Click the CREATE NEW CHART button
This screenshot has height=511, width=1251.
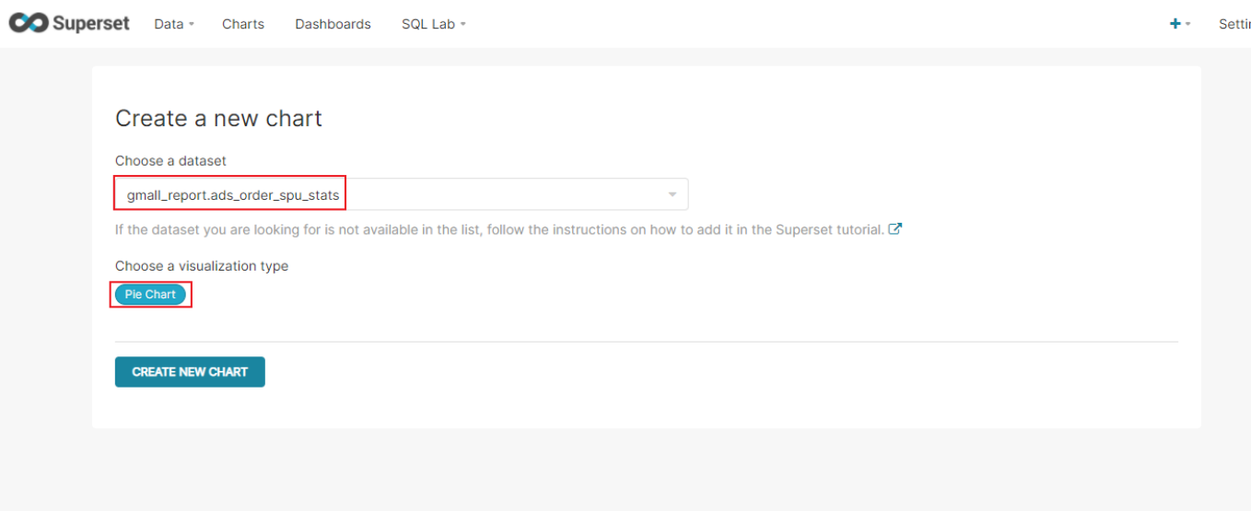pos(190,372)
